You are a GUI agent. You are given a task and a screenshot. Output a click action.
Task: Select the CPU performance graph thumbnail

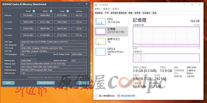tap(101, 22)
